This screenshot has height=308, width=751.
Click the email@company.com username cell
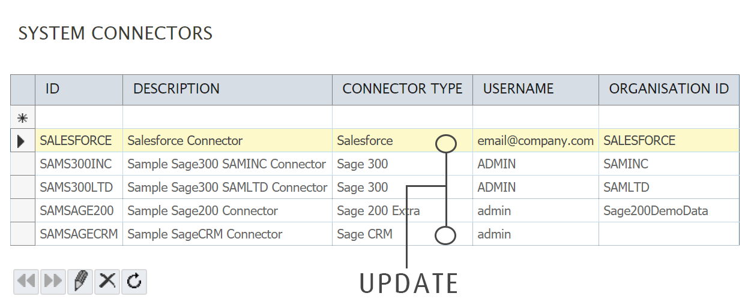(535, 141)
